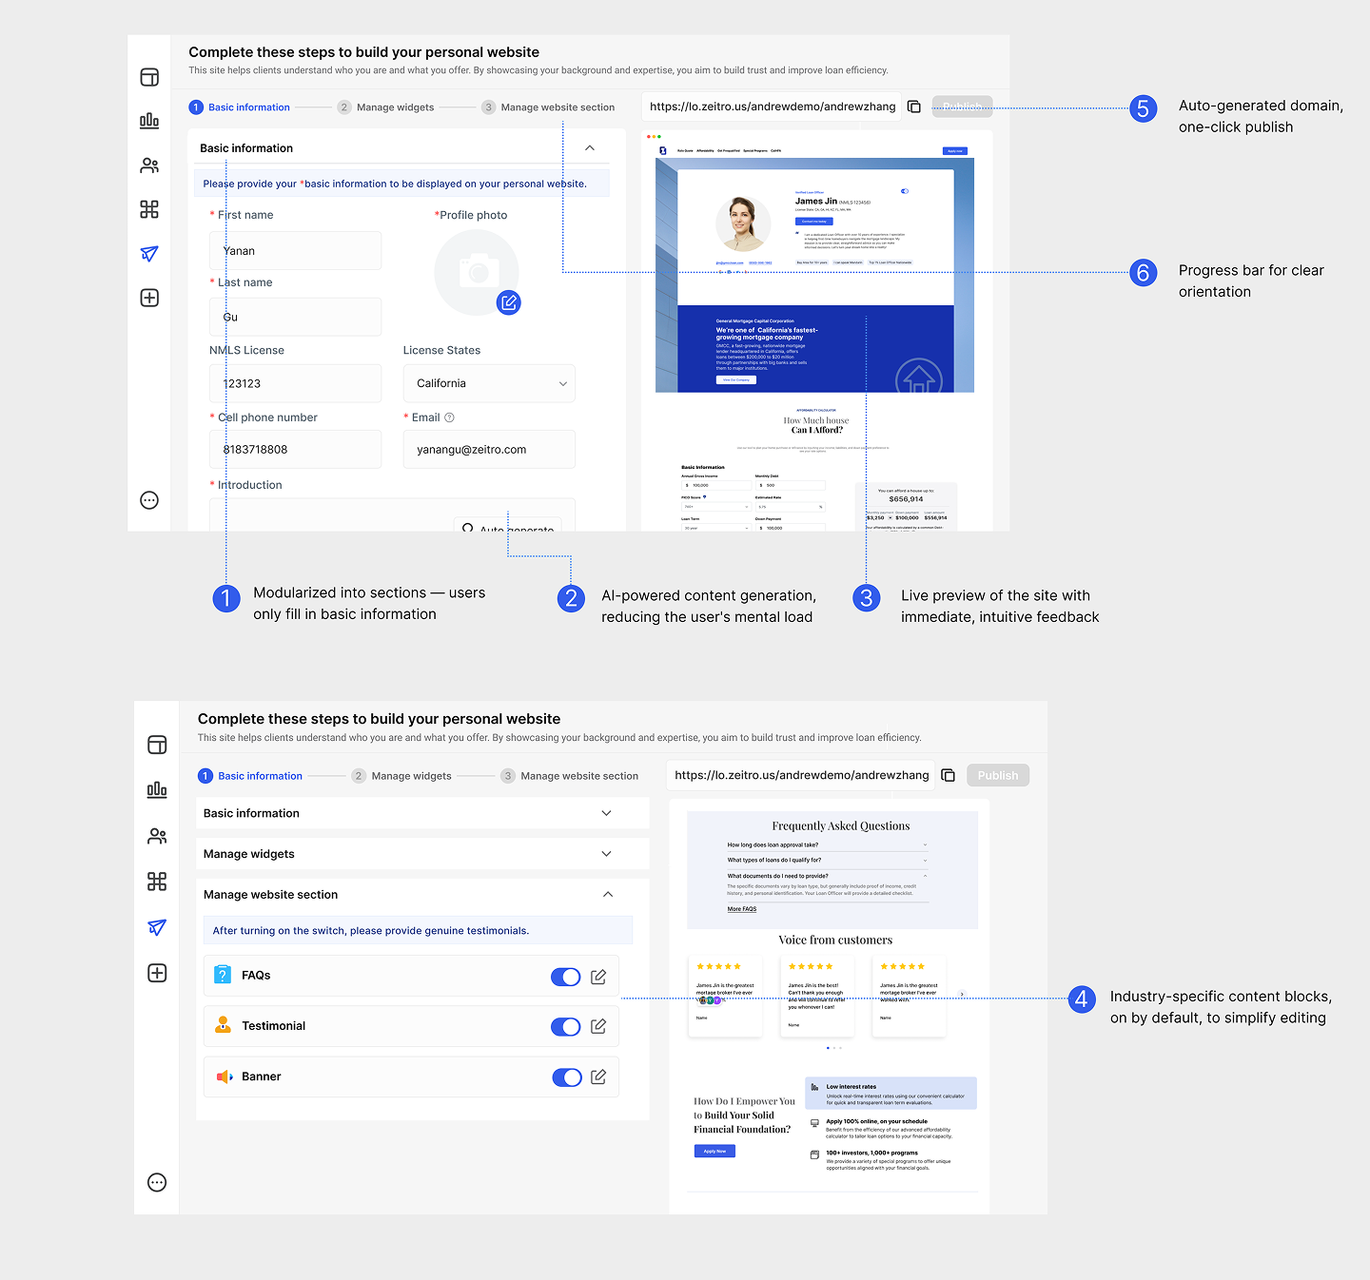Go to the Manage widgets step above the FAQs toggles
This screenshot has width=1370, height=1280.
[401, 776]
